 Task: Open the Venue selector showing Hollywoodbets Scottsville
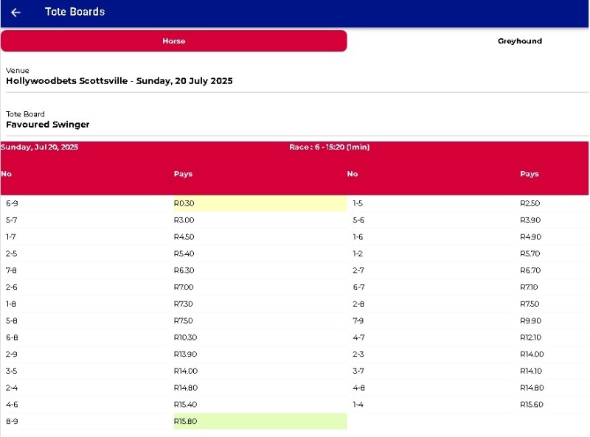tap(119, 81)
